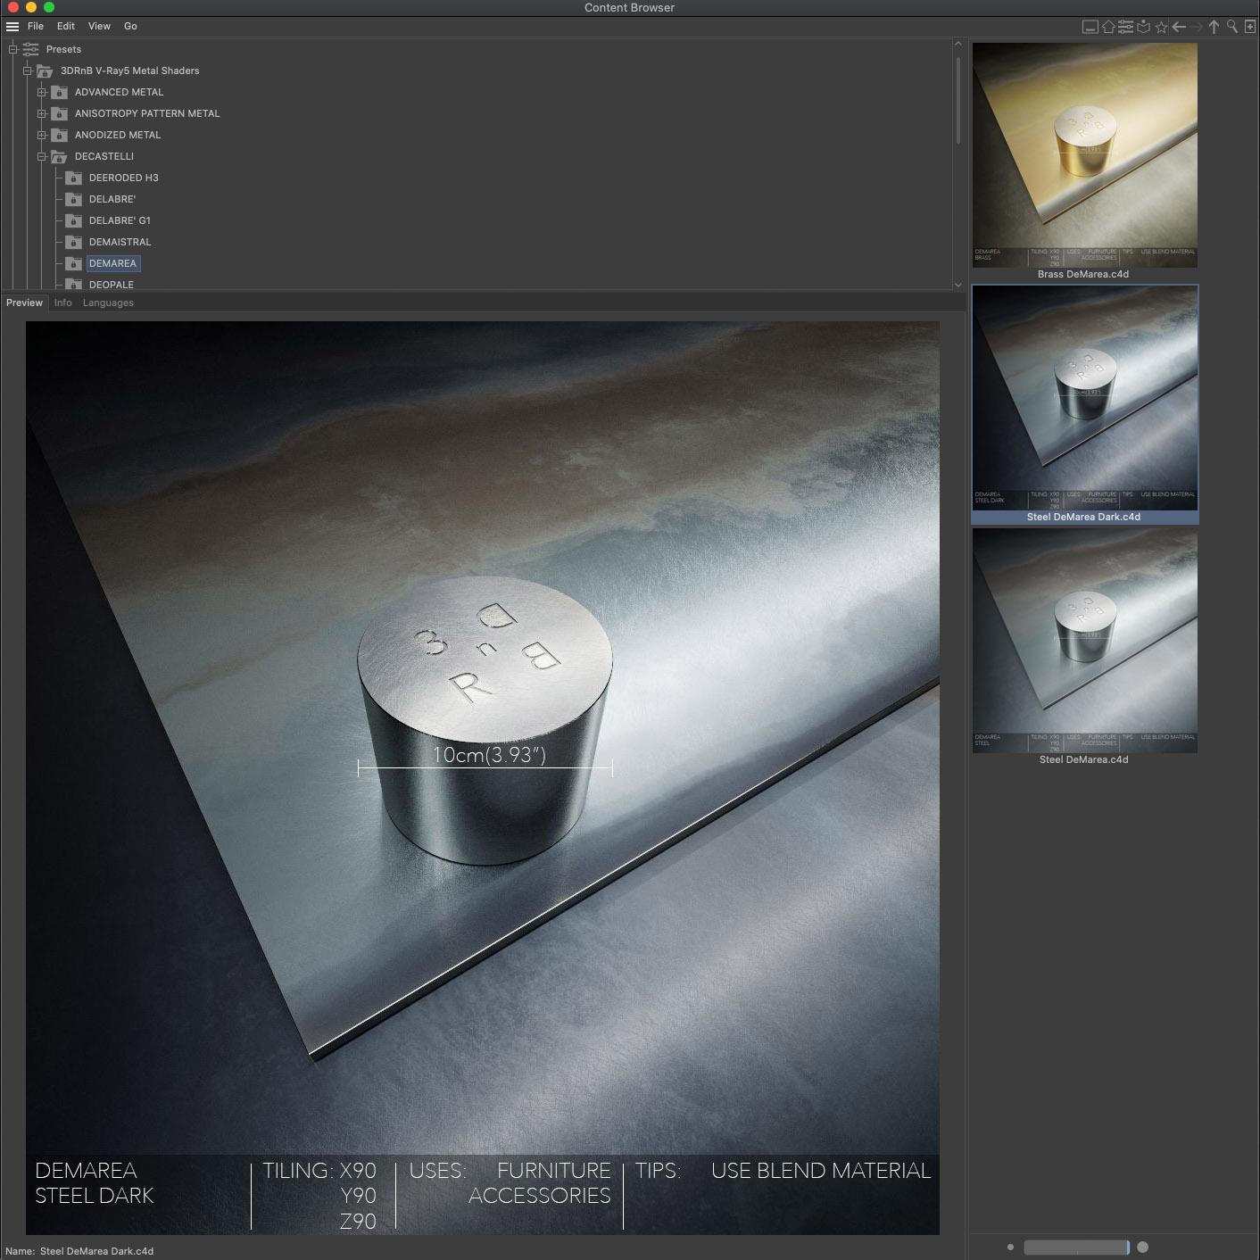Select the ANODIZED METAL label
Image resolution: width=1260 pixels, height=1260 pixels.
(118, 135)
